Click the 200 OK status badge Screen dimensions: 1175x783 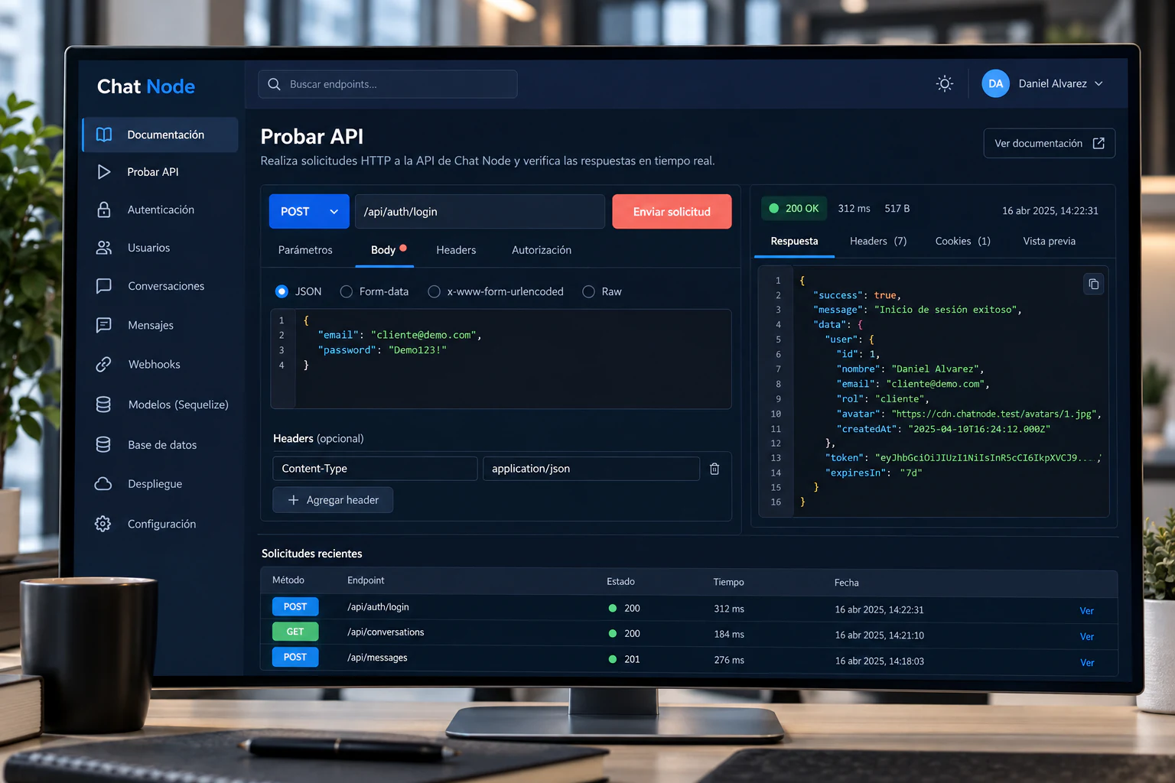[793, 208]
